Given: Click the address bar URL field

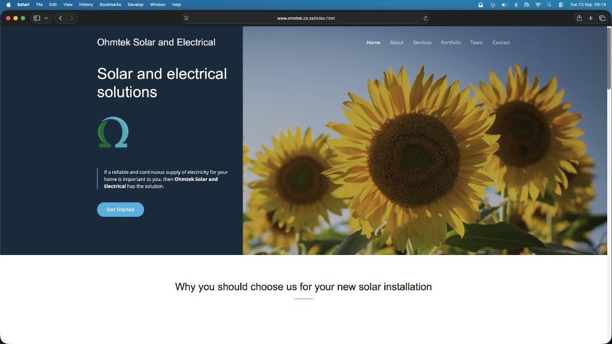Looking at the screenshot, I should [305, 19].
